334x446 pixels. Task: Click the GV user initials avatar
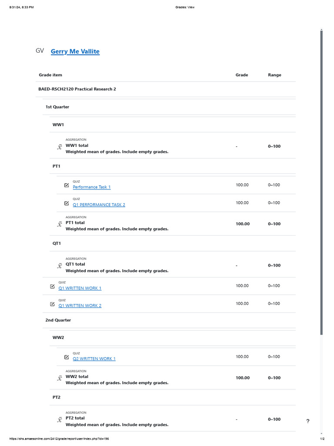pos(40,51)
